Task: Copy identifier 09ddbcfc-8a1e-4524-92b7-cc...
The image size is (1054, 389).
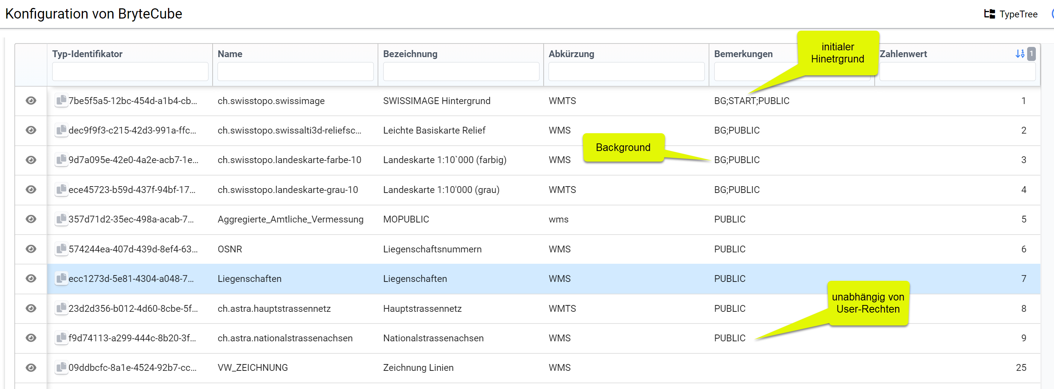Action: pos(61,367)
